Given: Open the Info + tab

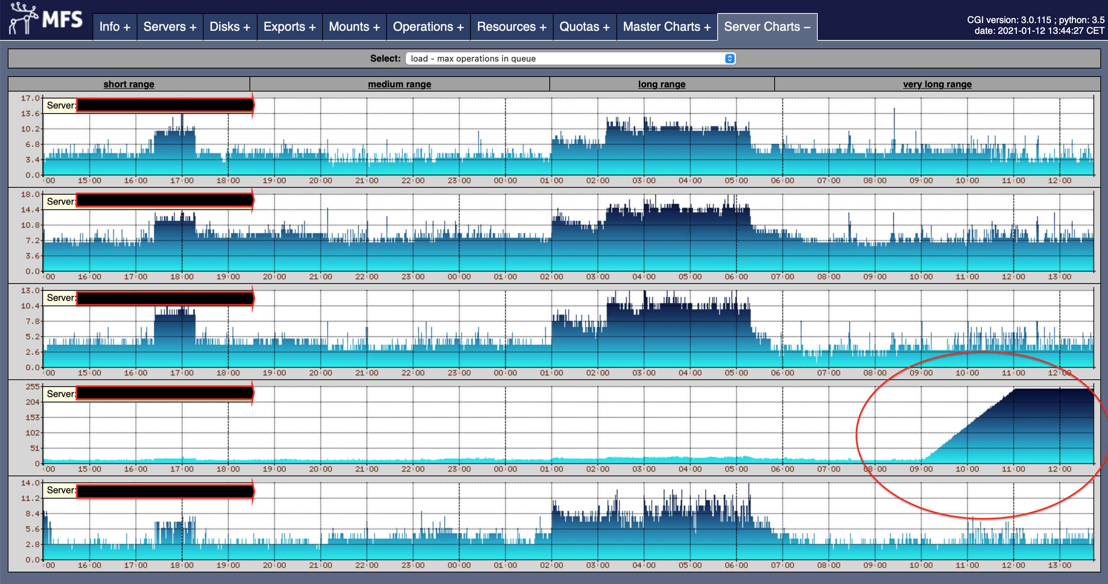Looking at the screenshot, I should pos(115,27).
